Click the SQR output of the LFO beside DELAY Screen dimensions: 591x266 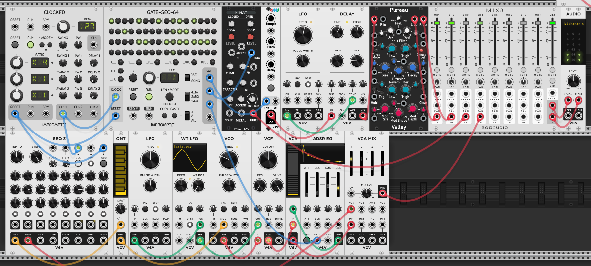click(318, 116)
